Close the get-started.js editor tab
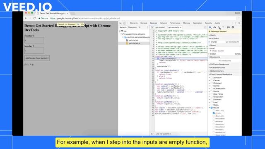Screen dimensions: 265x149 coord(181,27)
